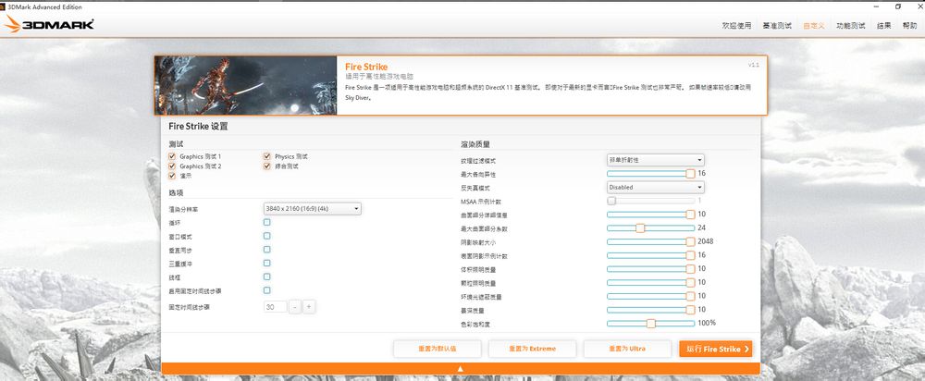
Task: Uncheck the Physics 测试 checkbox
Action: 267,156
